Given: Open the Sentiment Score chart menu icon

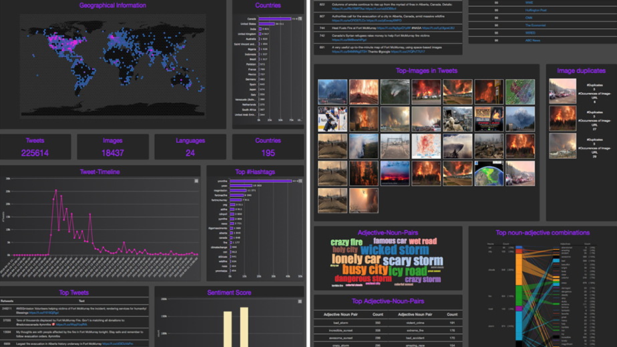Looking at the screenshot, I should point(299,301).
